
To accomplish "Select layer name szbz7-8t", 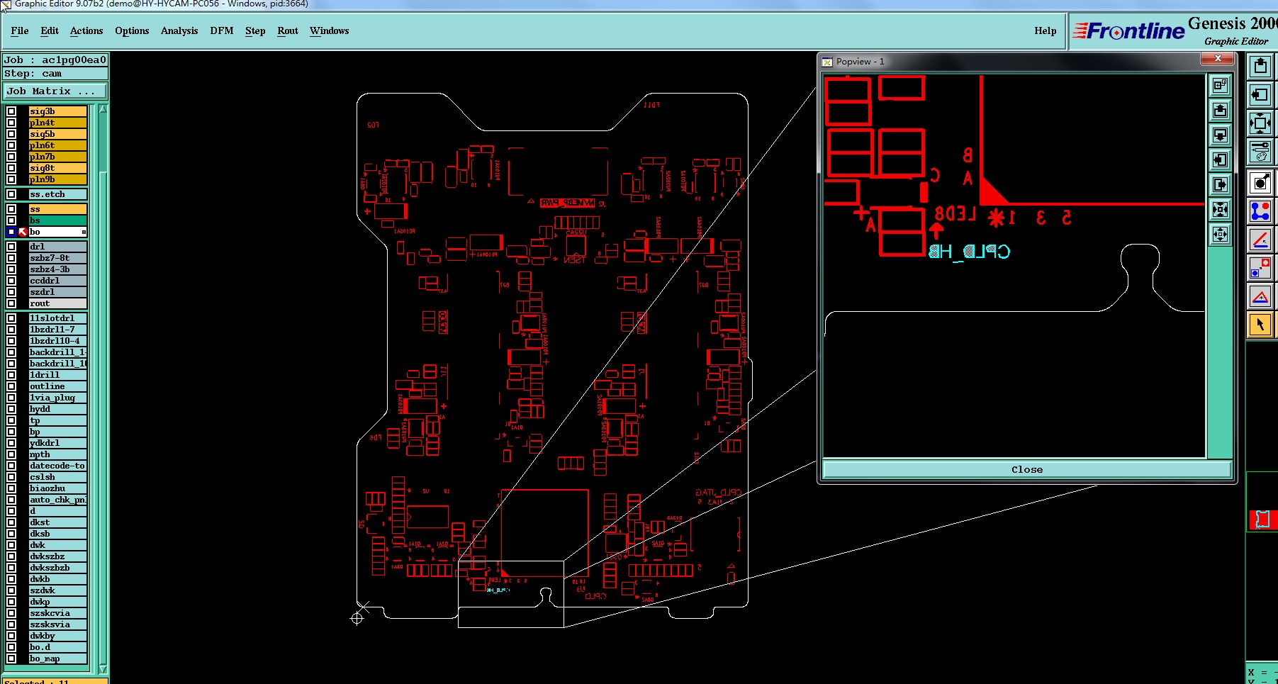I will pyautogui.click(x=58, y=258).
